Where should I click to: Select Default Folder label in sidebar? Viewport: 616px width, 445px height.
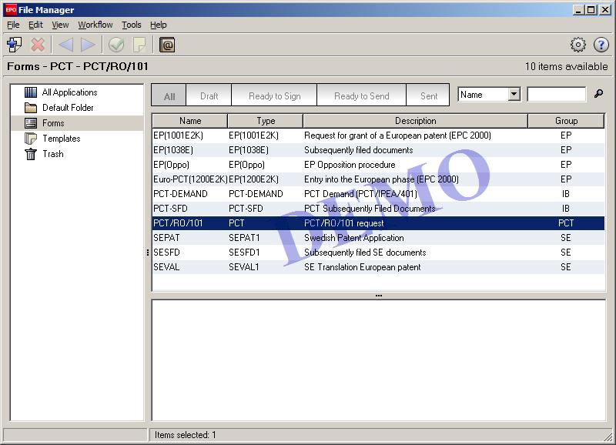click(x=68, y=108)
